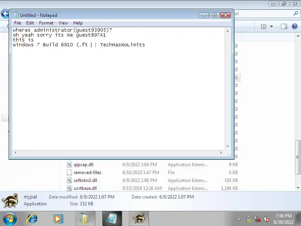Click 6/9/2022 1:04 PM date cell
Screen dimensions: 301x226
click(140, 165)
